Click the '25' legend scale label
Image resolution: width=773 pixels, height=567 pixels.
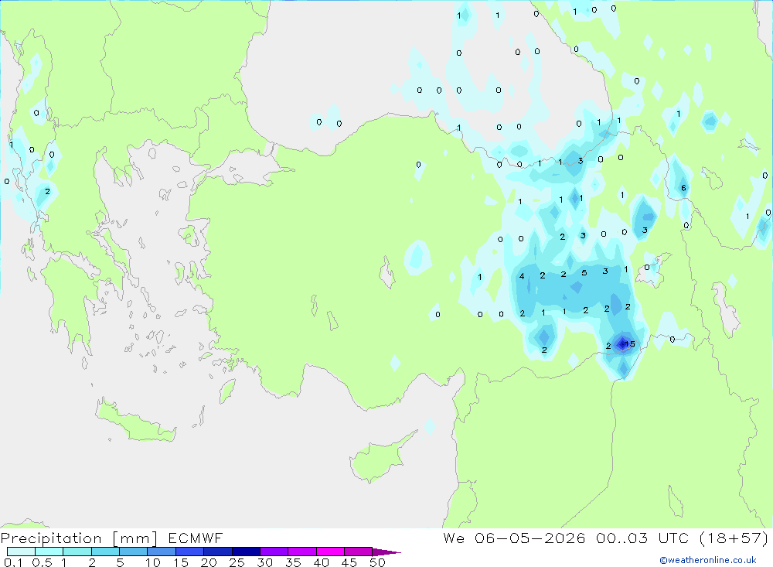pyautogui.click(x=237, y=562)
